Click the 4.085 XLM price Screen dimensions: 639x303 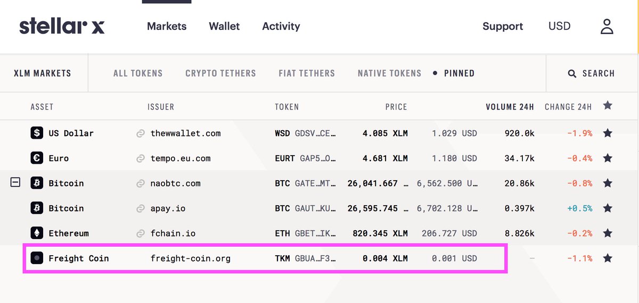pos(385,133)
